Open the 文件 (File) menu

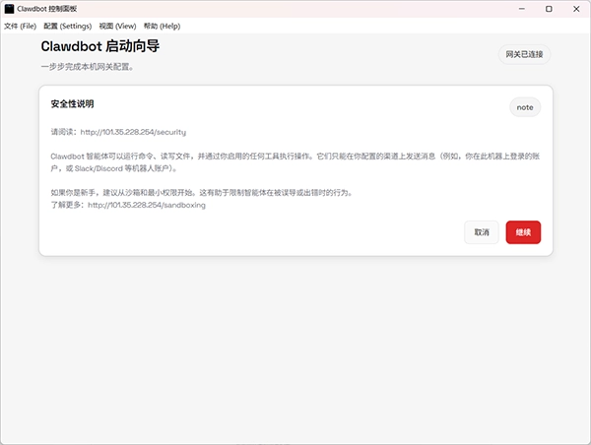coord(20,26)
